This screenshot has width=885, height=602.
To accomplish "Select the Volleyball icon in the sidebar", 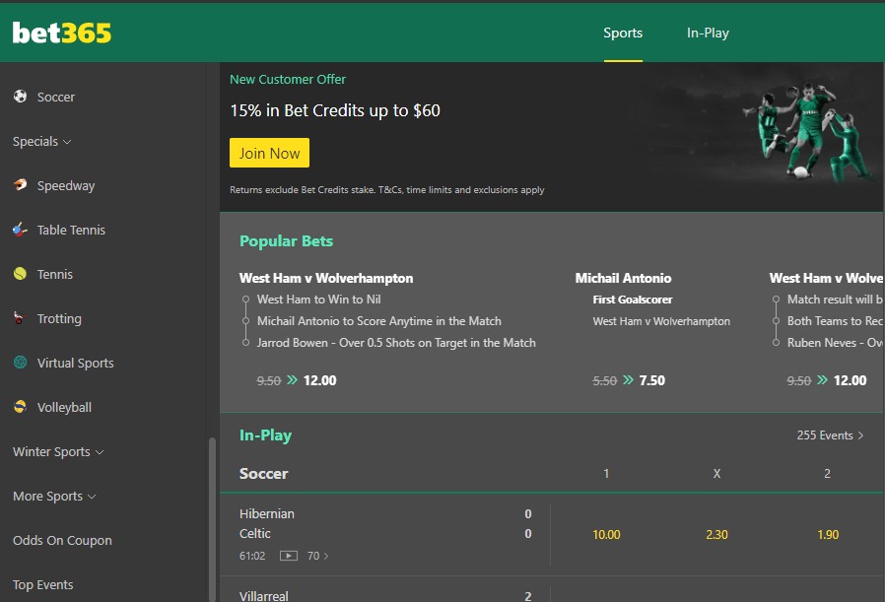I will [x=20, y=407].
